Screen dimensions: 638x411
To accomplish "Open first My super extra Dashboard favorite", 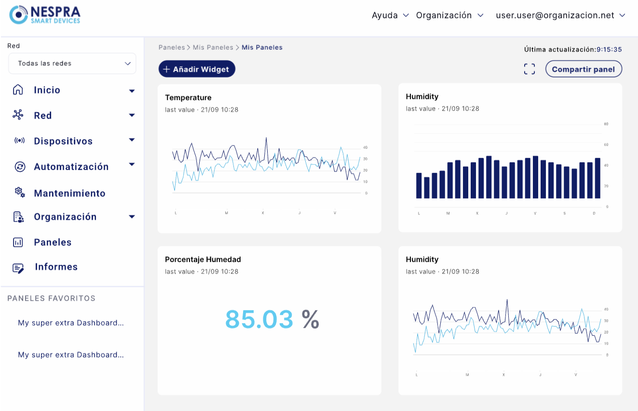I will pos(71,323).
